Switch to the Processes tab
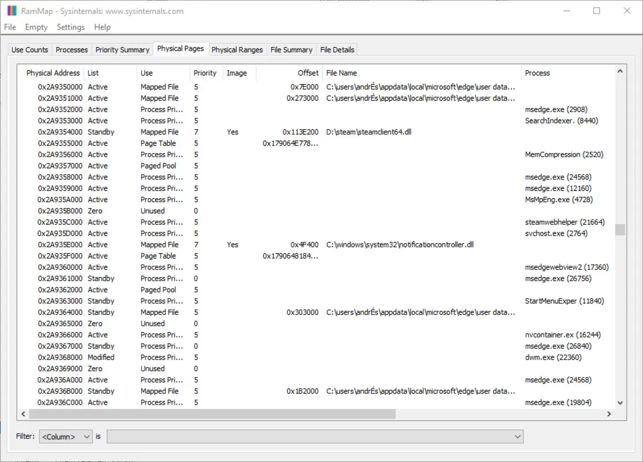 [x=72, y=50]
